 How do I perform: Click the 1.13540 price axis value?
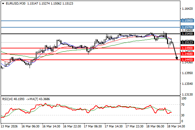pyautogui.click(x=187, y=84)
